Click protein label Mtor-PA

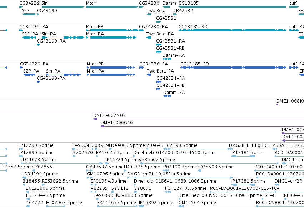pos(96,71)
